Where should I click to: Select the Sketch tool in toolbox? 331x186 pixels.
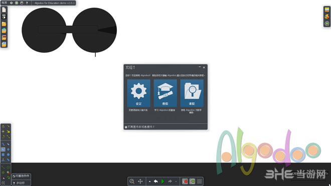pyautogui.click(x=3, y=126)
